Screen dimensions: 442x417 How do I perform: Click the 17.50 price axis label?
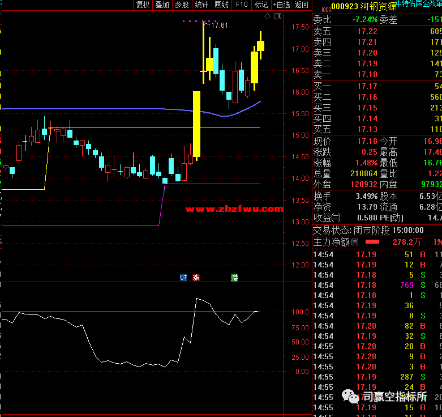pos(300,27)
